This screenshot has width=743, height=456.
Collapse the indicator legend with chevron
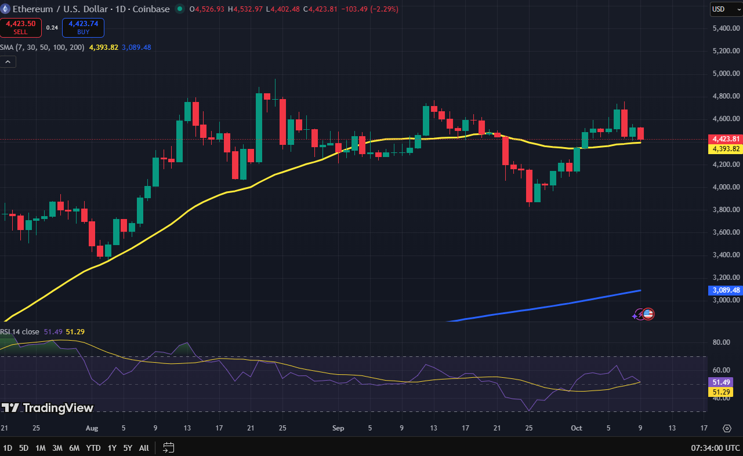[8, 61]
